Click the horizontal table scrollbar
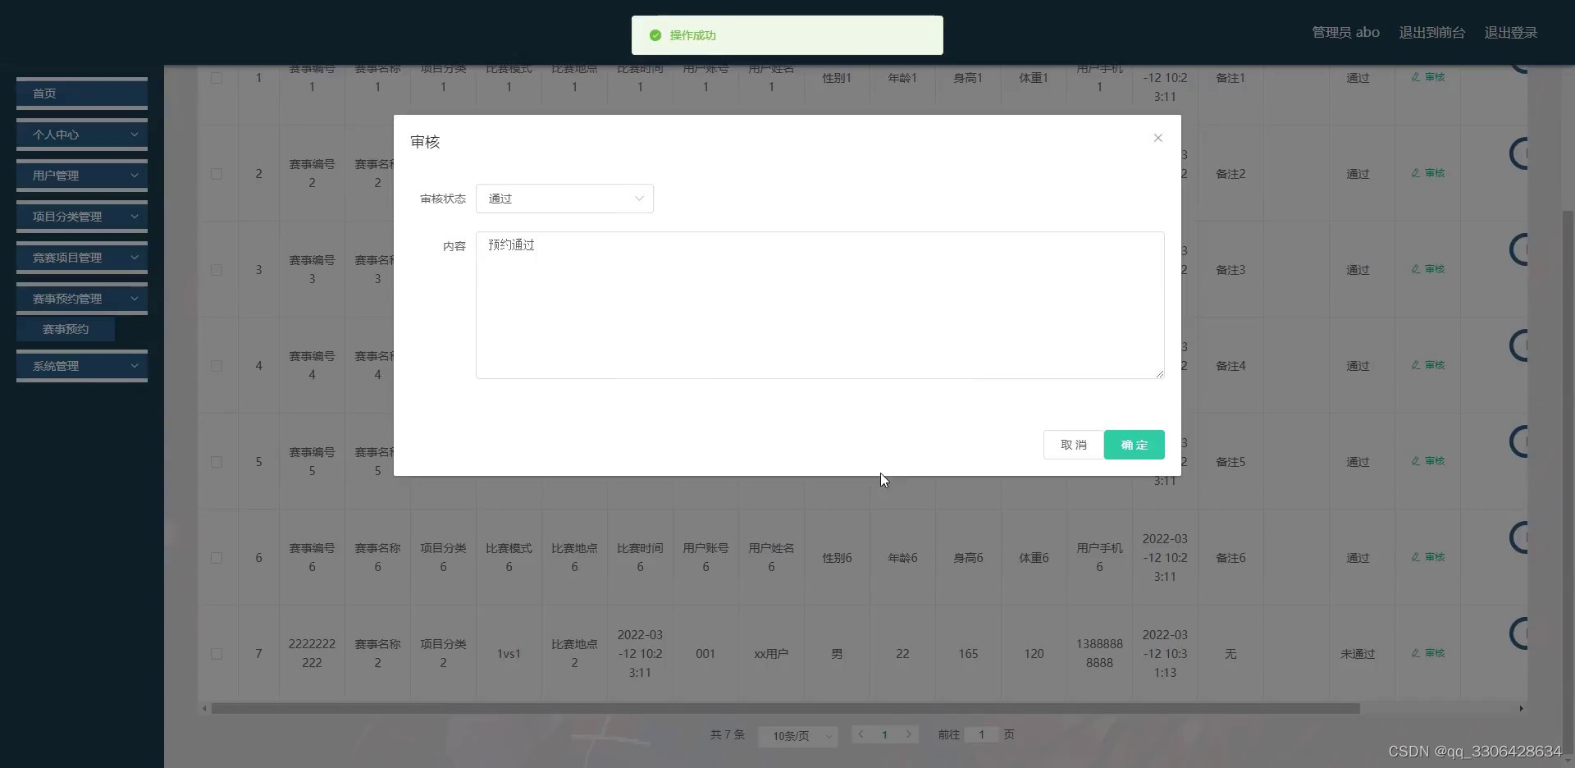1575x768 pixels. click(x=785, y=708)
